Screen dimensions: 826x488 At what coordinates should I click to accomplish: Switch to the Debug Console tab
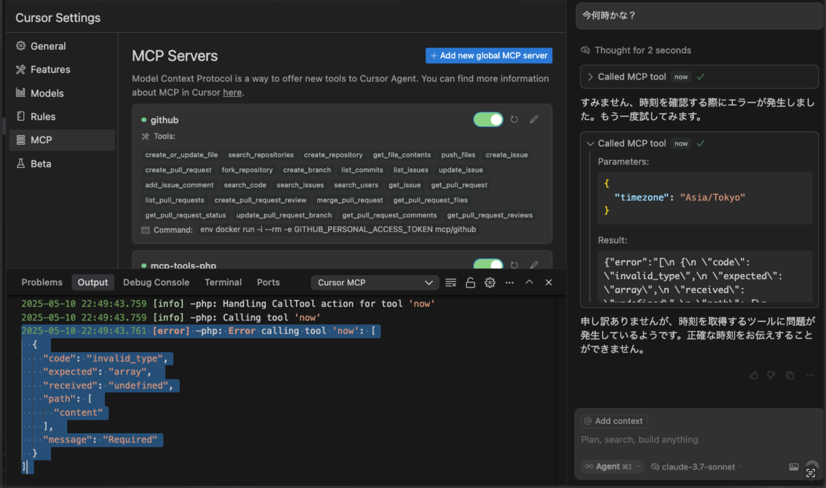(x=156, y=282)
